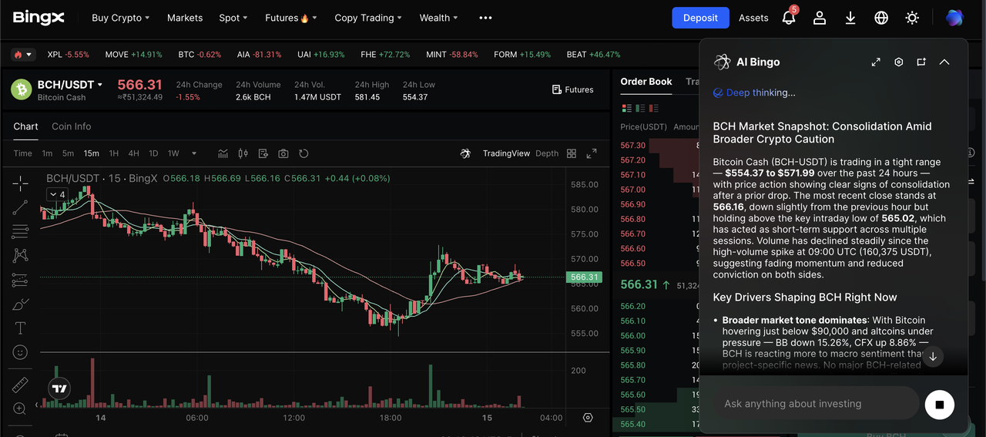This screenshot has width=986, height=437.
Task: Open the chart indicators menu
Action: point(223,153)
